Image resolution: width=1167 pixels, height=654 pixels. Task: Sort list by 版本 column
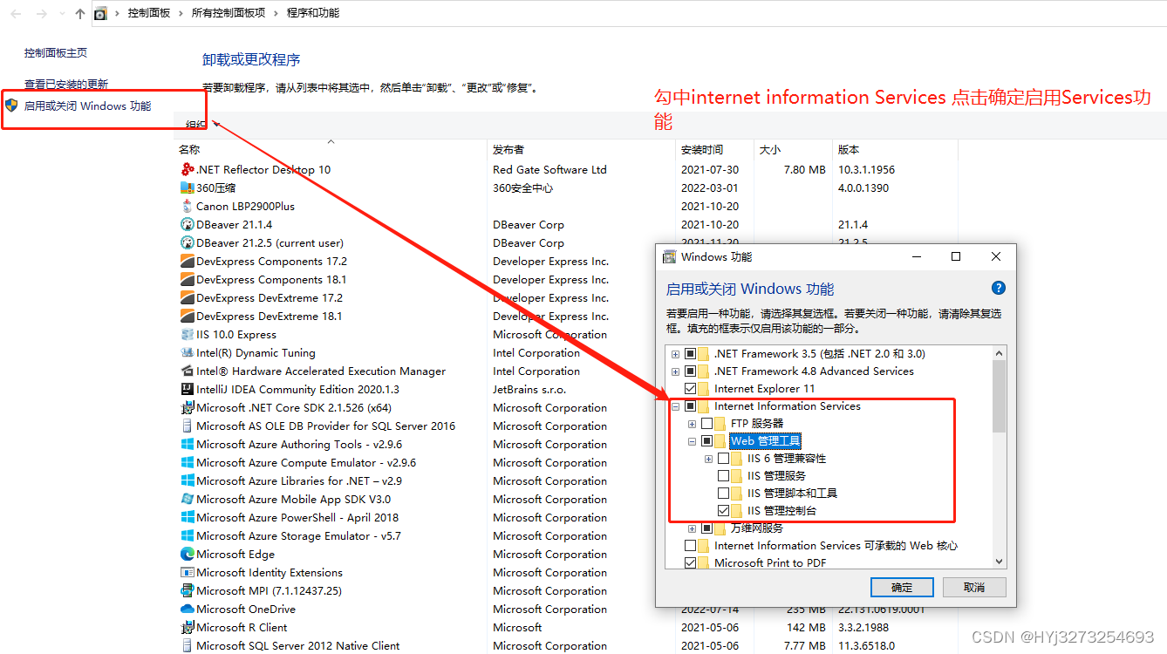click(895, 149)
